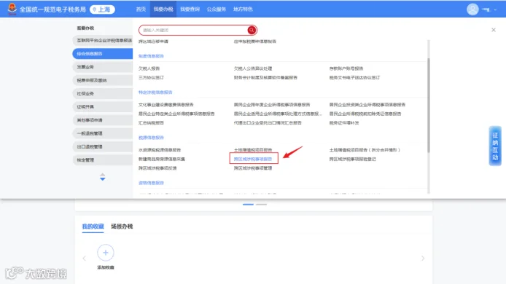Open the highlighted 跨区域涉税事项报告 link
Viewport: 506px width, 284px height.
pyautogui.click(x=253, y=159)
